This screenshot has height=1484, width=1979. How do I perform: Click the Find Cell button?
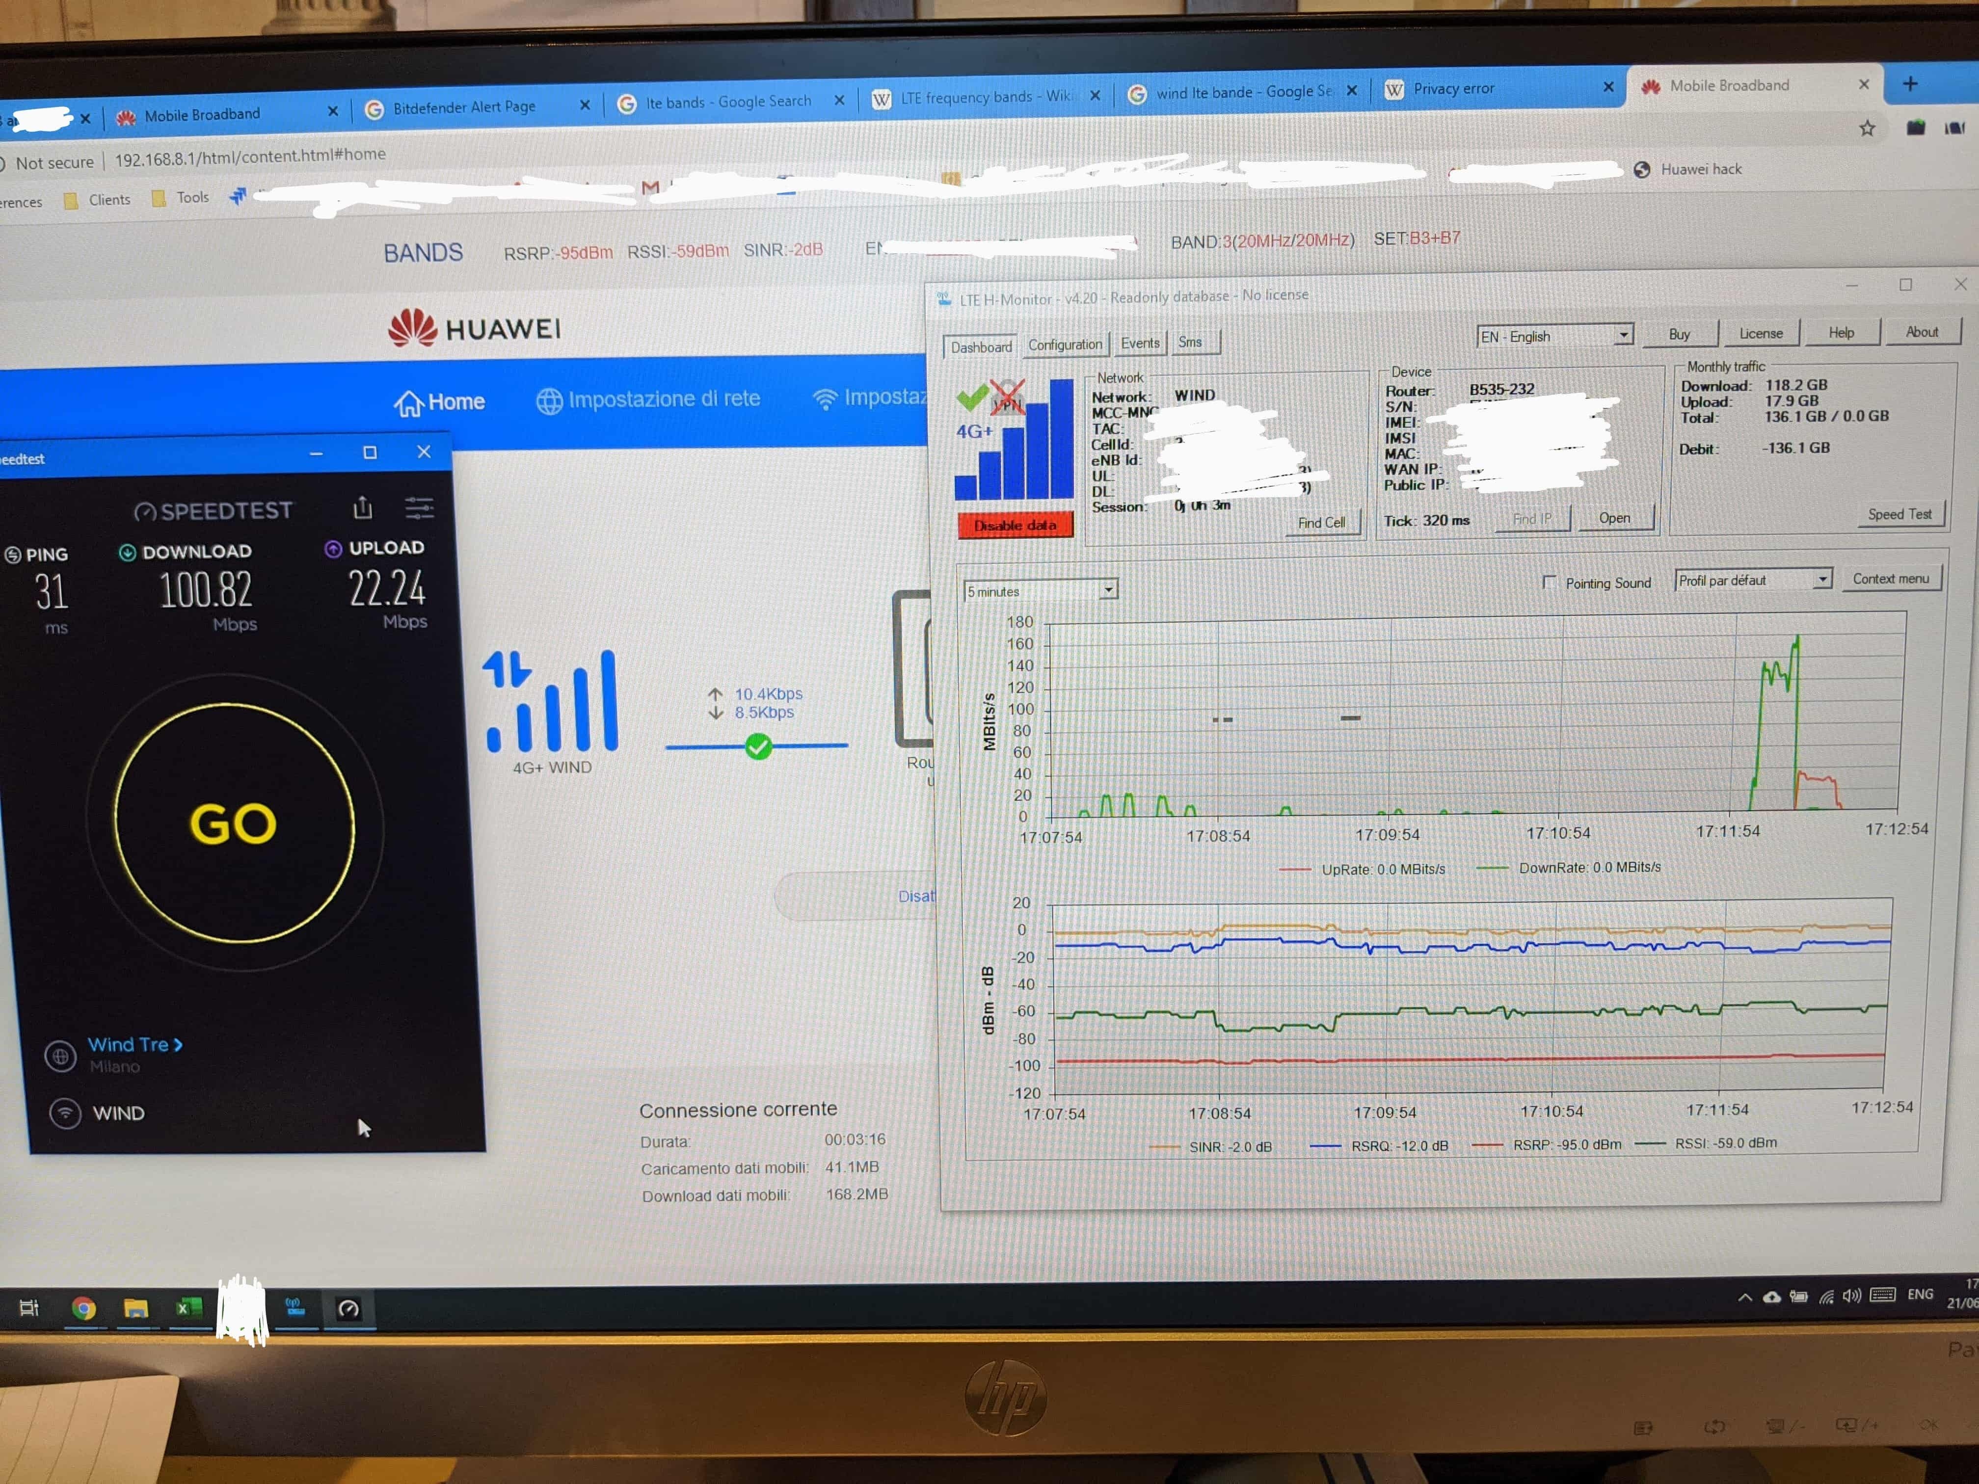1321,523
